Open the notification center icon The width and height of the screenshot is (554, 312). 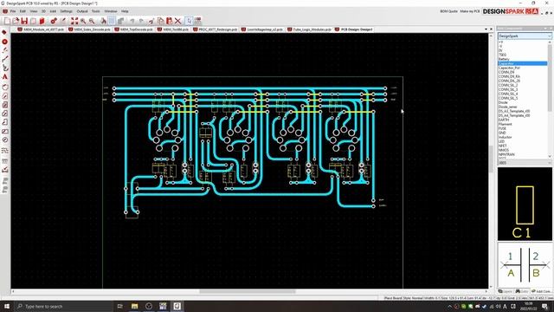(544, 306)
